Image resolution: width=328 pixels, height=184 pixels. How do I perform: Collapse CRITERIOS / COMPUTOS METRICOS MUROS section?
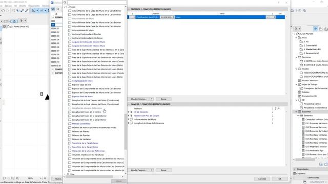pyautogui.click(x=129, y=9)
